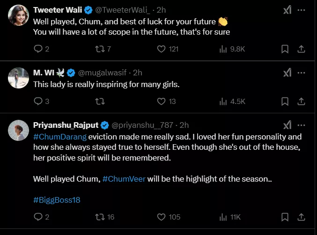Reply to M. WI's tweet
Image resolution: width=317 pixels, height=235 pixels.
coord(38,101)
